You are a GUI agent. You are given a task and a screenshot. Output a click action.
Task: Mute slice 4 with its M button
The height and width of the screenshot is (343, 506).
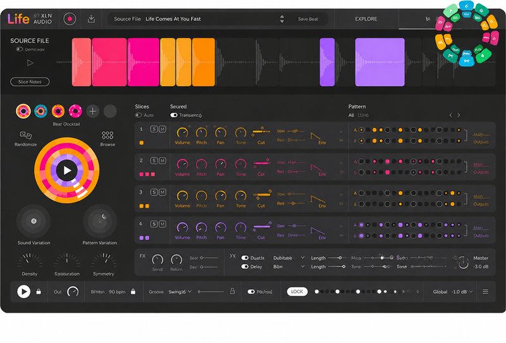[x=163, y=224]
